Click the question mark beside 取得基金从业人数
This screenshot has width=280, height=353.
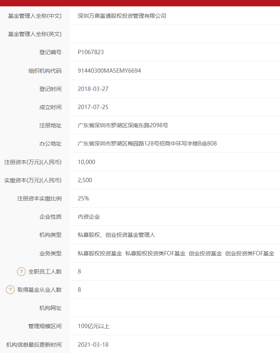[10, 290]
